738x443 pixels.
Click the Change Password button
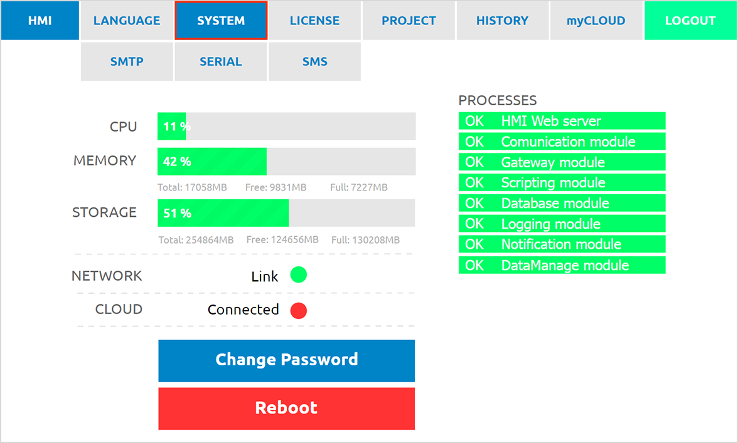click(286, 360)
